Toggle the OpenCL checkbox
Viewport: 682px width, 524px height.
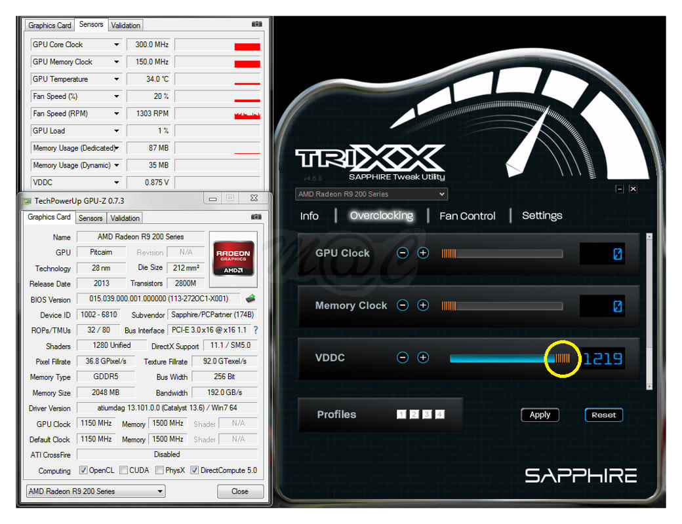tap(83, 470)
